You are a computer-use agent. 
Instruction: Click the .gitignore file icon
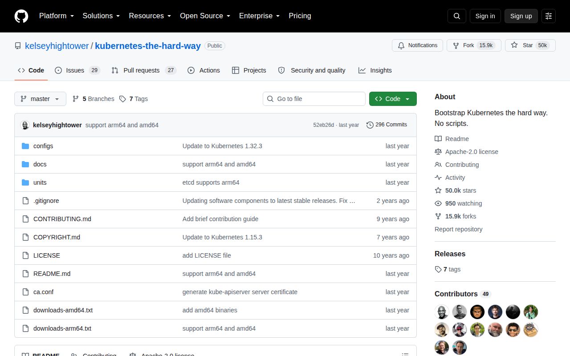tap(25, 201)
